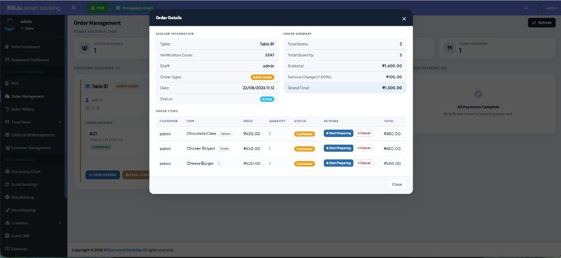Screen dimensions: 561x258
Task: Click the Confirmed badge for Cheese Burger
Action: tap(305, 164)
